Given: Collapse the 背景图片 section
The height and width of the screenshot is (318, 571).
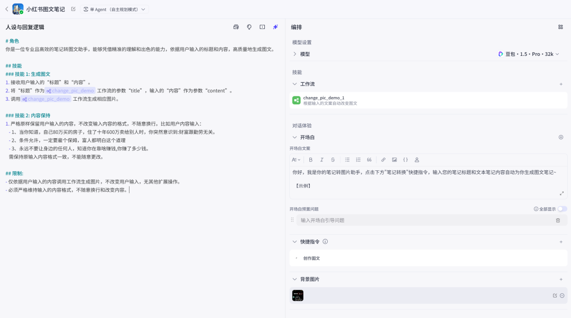Looking at the screenshot, I should [294, 279].
